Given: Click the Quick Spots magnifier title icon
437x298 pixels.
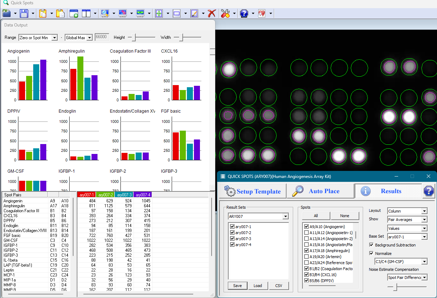Looking at the screenshot, I should (6, 3).
